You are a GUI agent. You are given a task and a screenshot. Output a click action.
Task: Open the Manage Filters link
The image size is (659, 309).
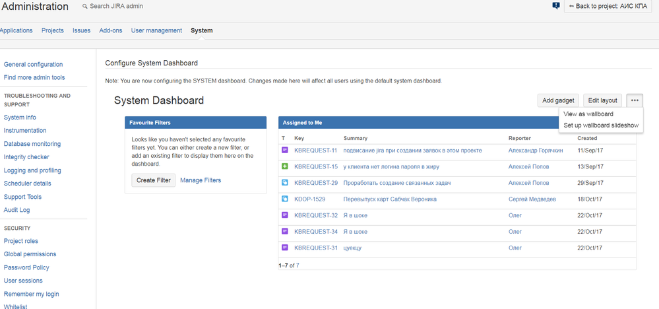click(201, 180)
